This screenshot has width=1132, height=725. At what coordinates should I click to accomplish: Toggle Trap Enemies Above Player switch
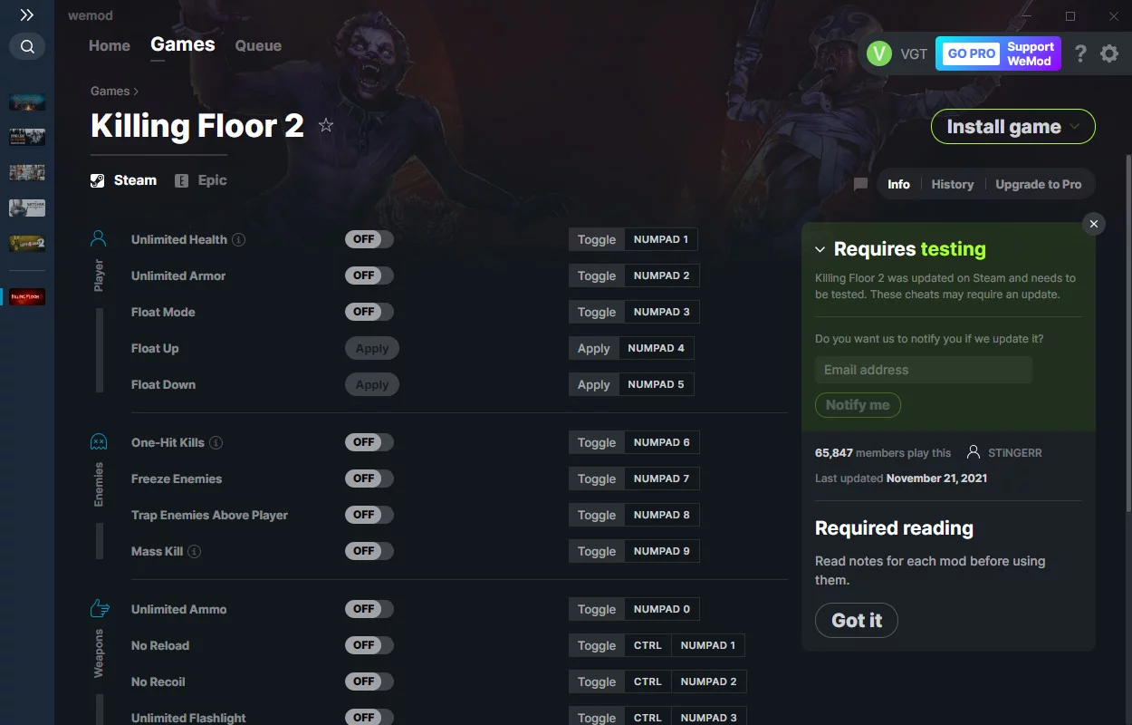click(369, 515)
